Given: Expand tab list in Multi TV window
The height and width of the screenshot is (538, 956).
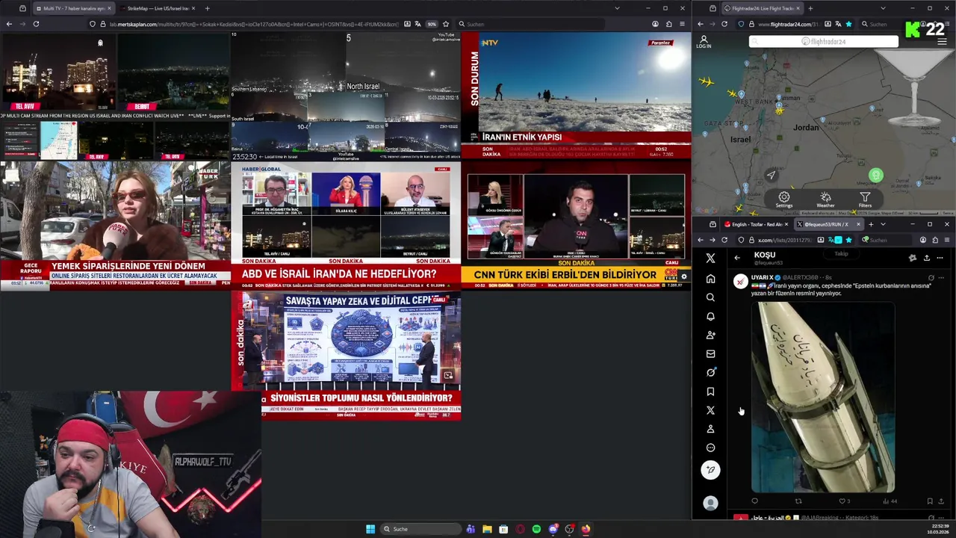Looking at the screenshot, I should tap(617, 8).
